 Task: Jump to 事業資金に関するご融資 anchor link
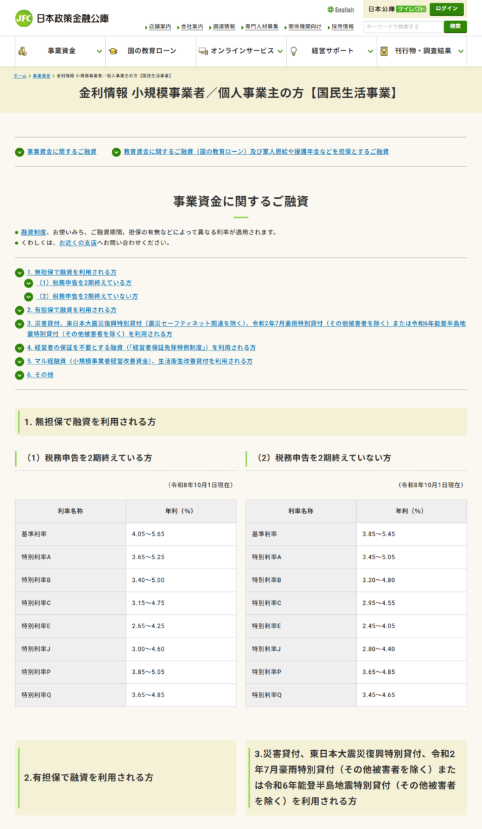(x=62, y=152)
